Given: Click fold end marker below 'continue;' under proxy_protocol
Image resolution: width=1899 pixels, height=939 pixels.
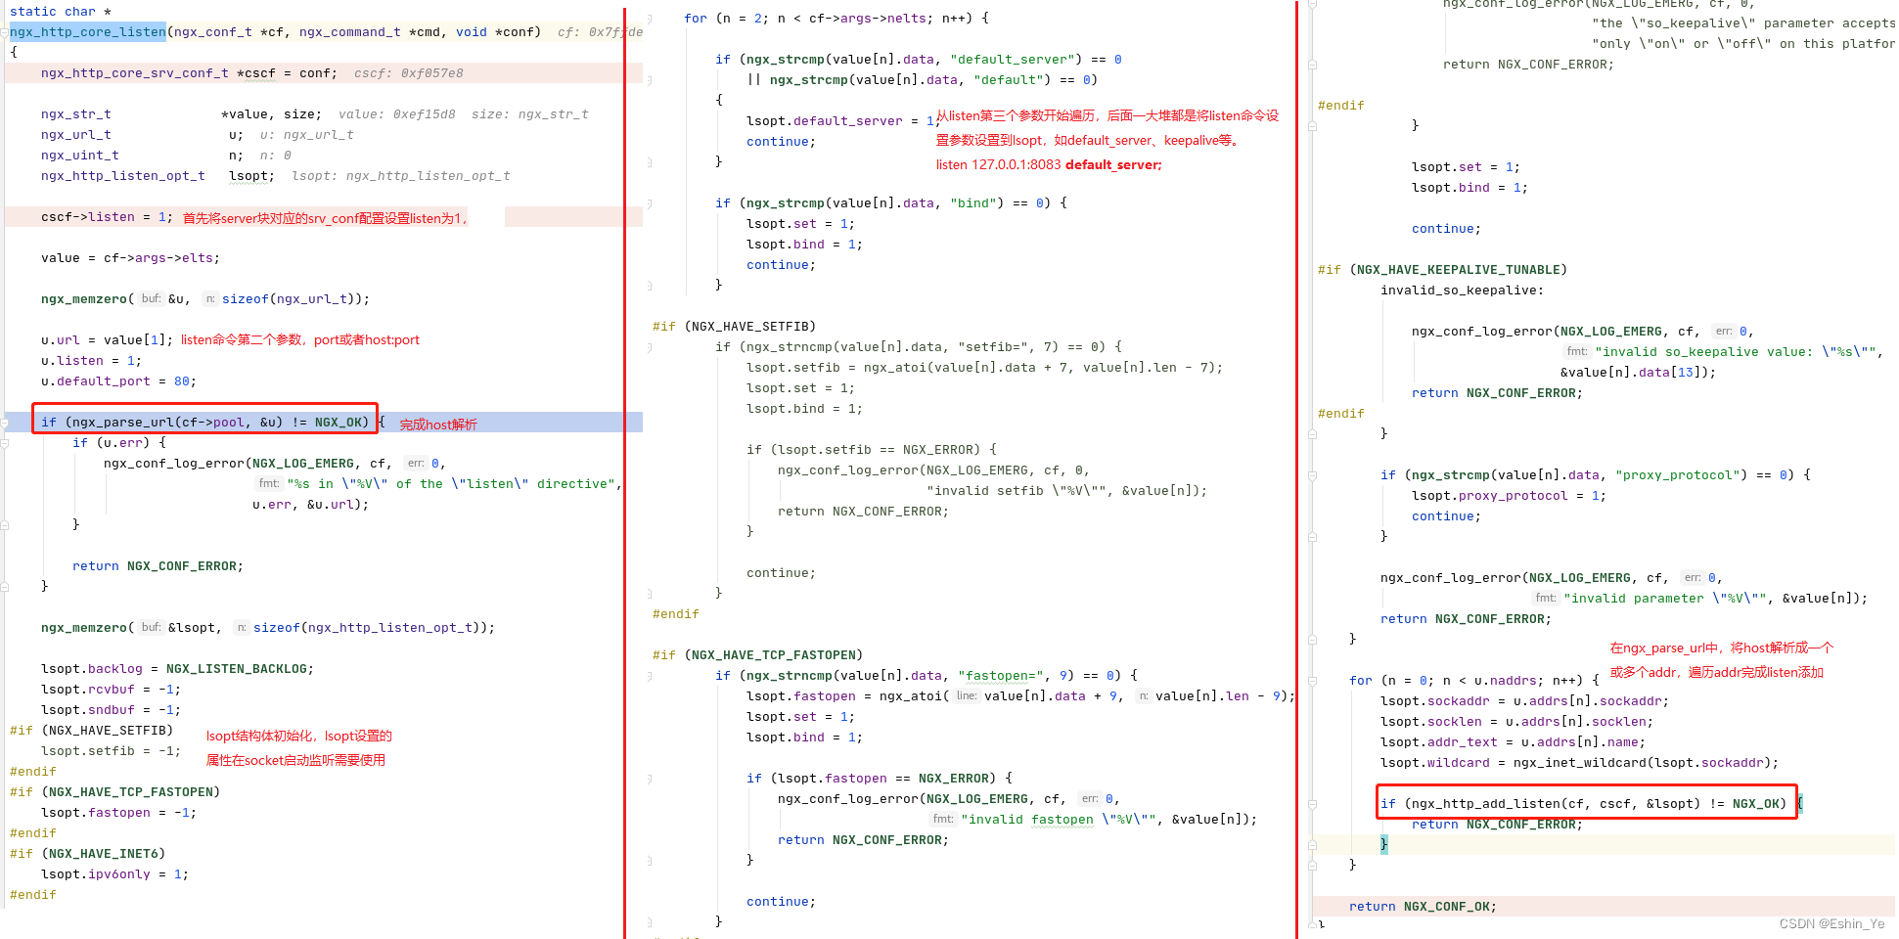Looking at the screenshot, I should (1313, 536).
